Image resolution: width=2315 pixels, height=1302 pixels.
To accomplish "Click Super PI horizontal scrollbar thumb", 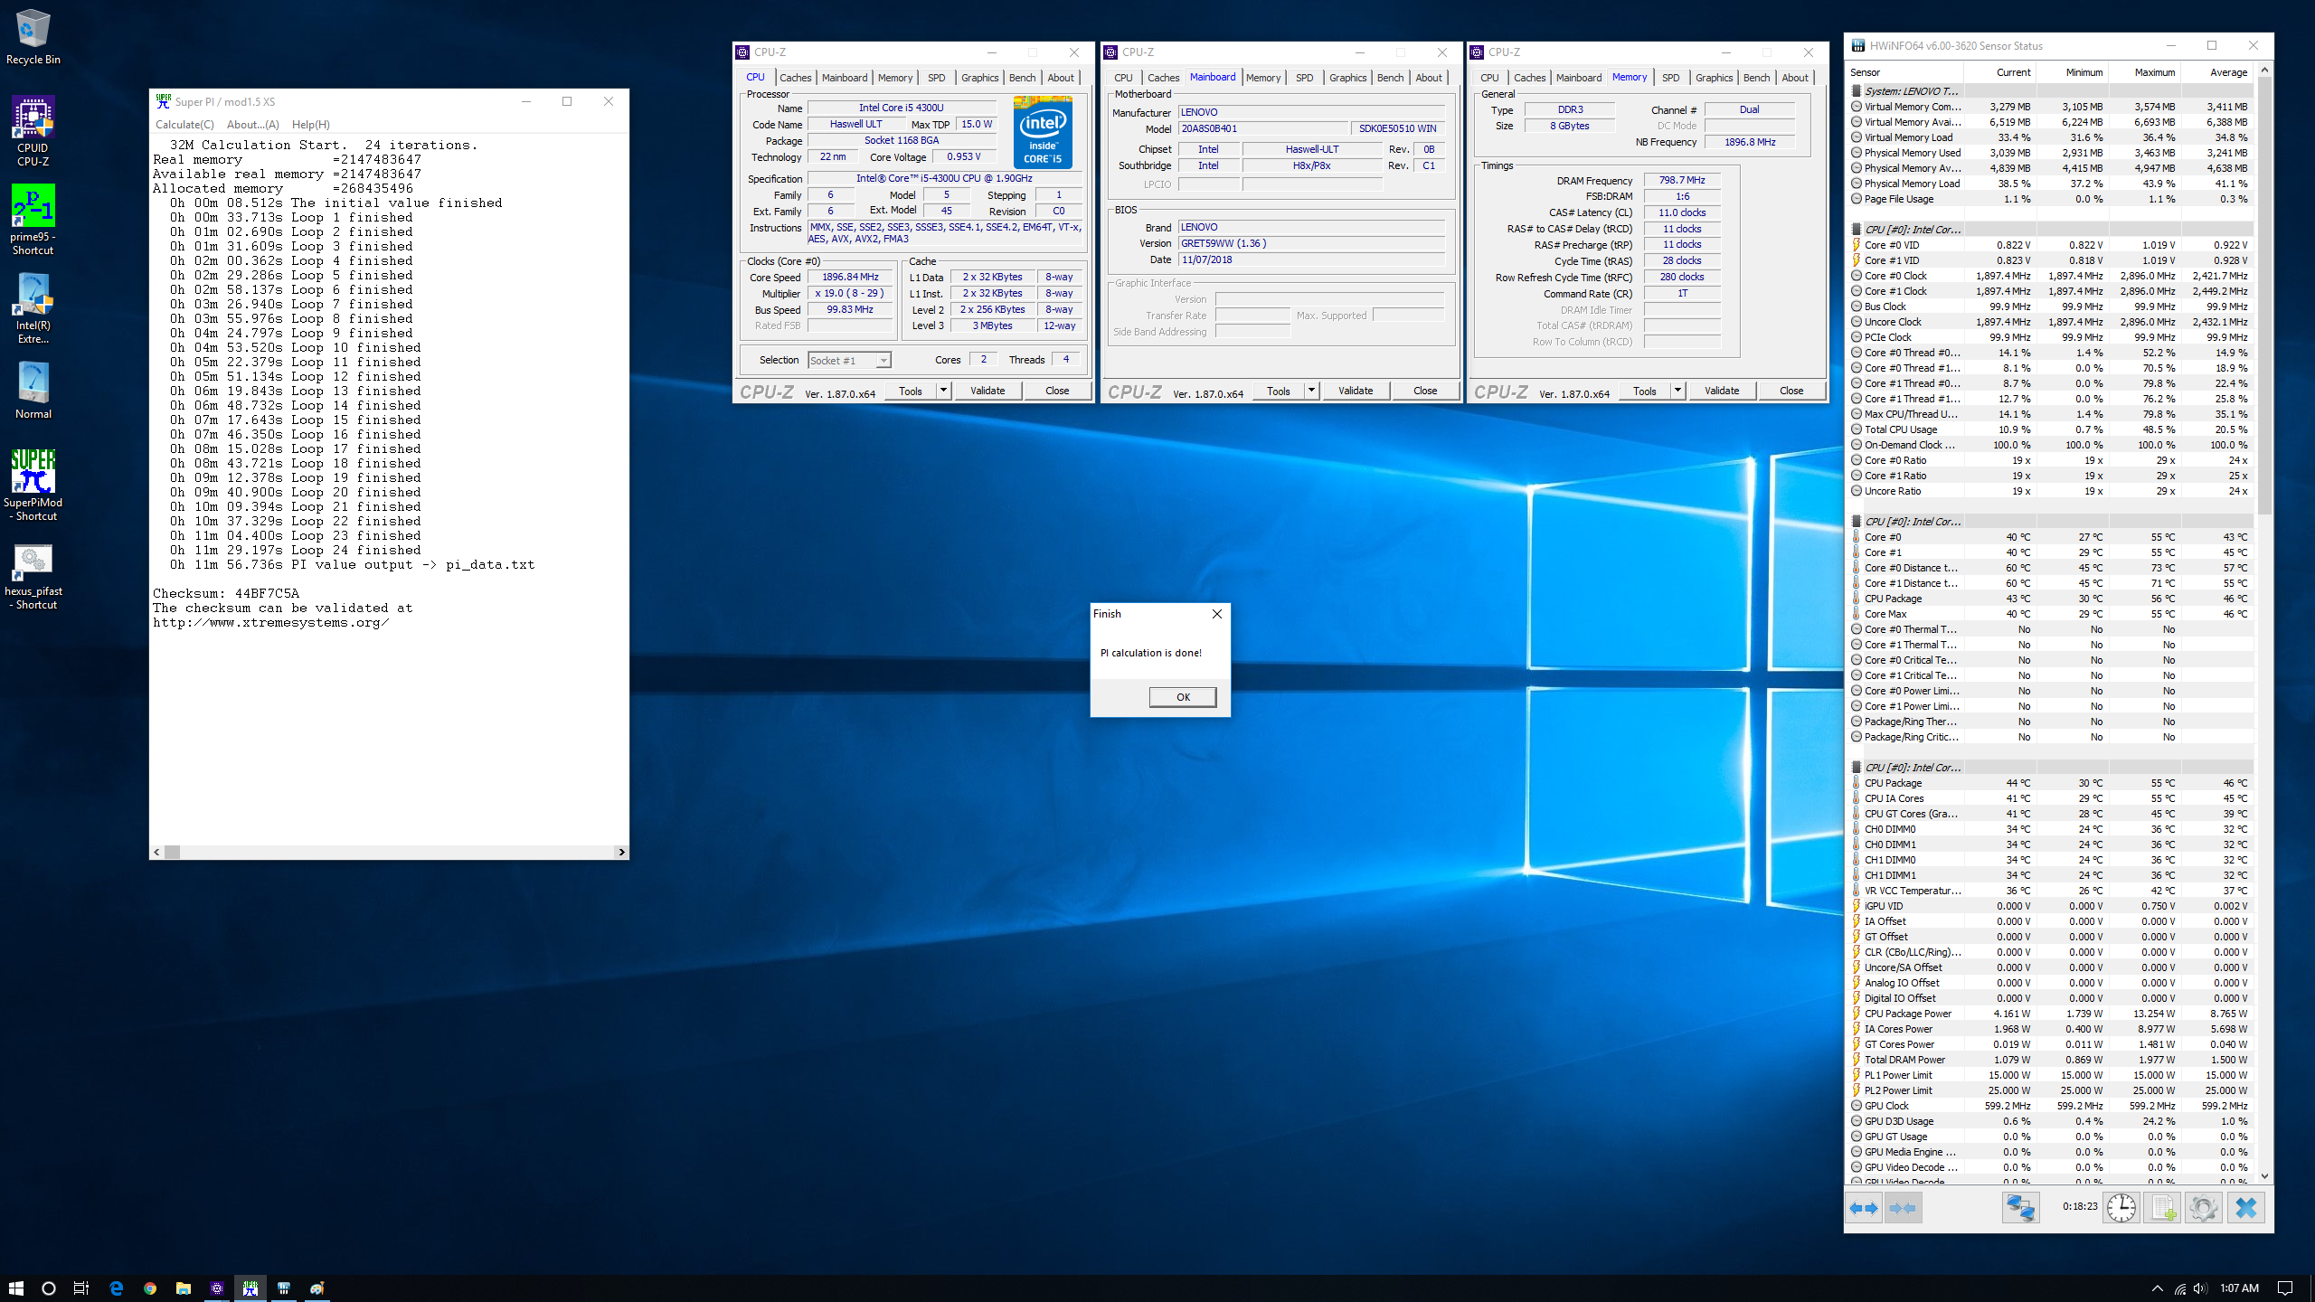I will pos(172,852).
